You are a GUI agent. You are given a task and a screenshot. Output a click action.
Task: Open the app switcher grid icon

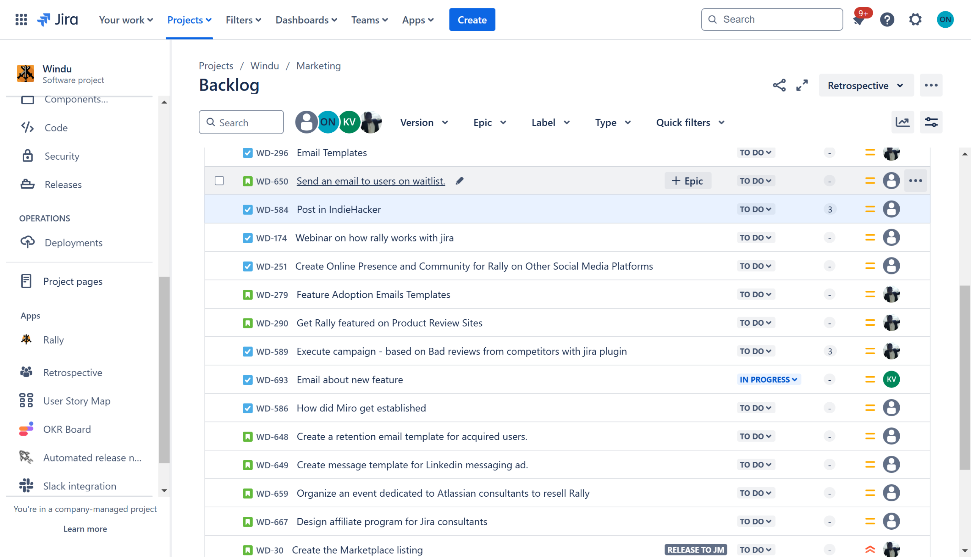(21, 19)
